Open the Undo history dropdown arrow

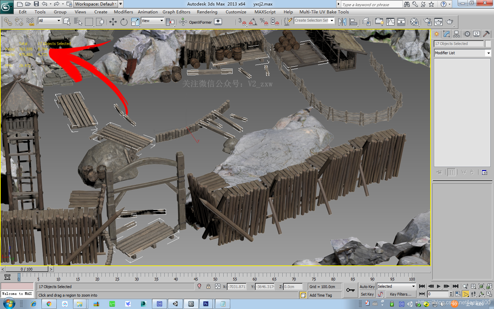(x=50, y=4)
